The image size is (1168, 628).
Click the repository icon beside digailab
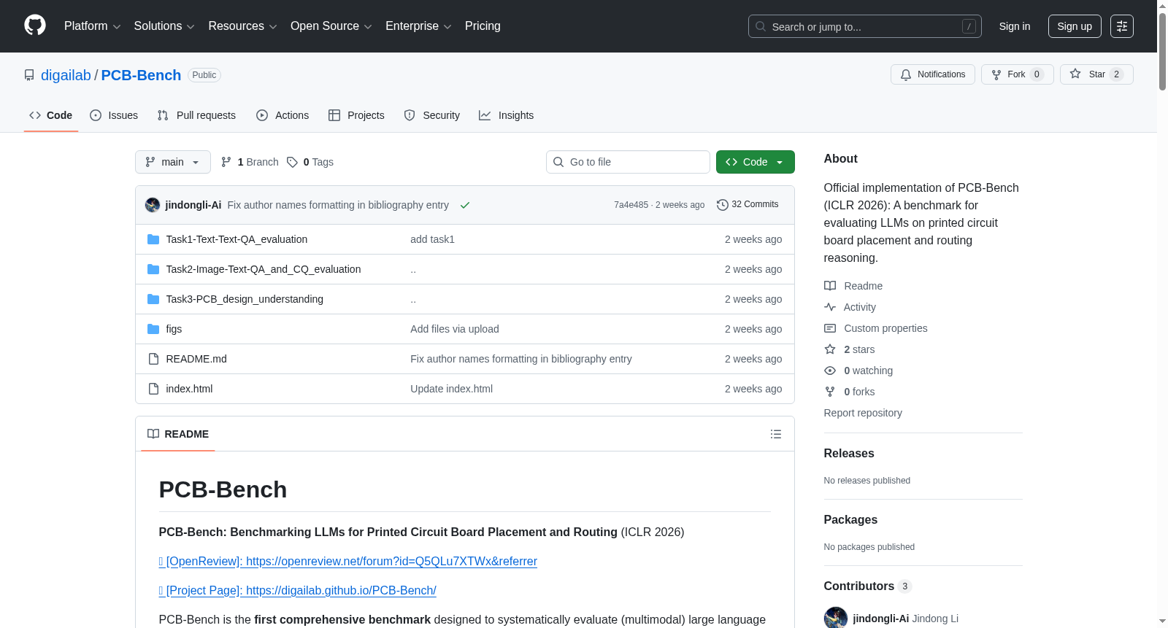pyautogui.click(x=29, y=75)
